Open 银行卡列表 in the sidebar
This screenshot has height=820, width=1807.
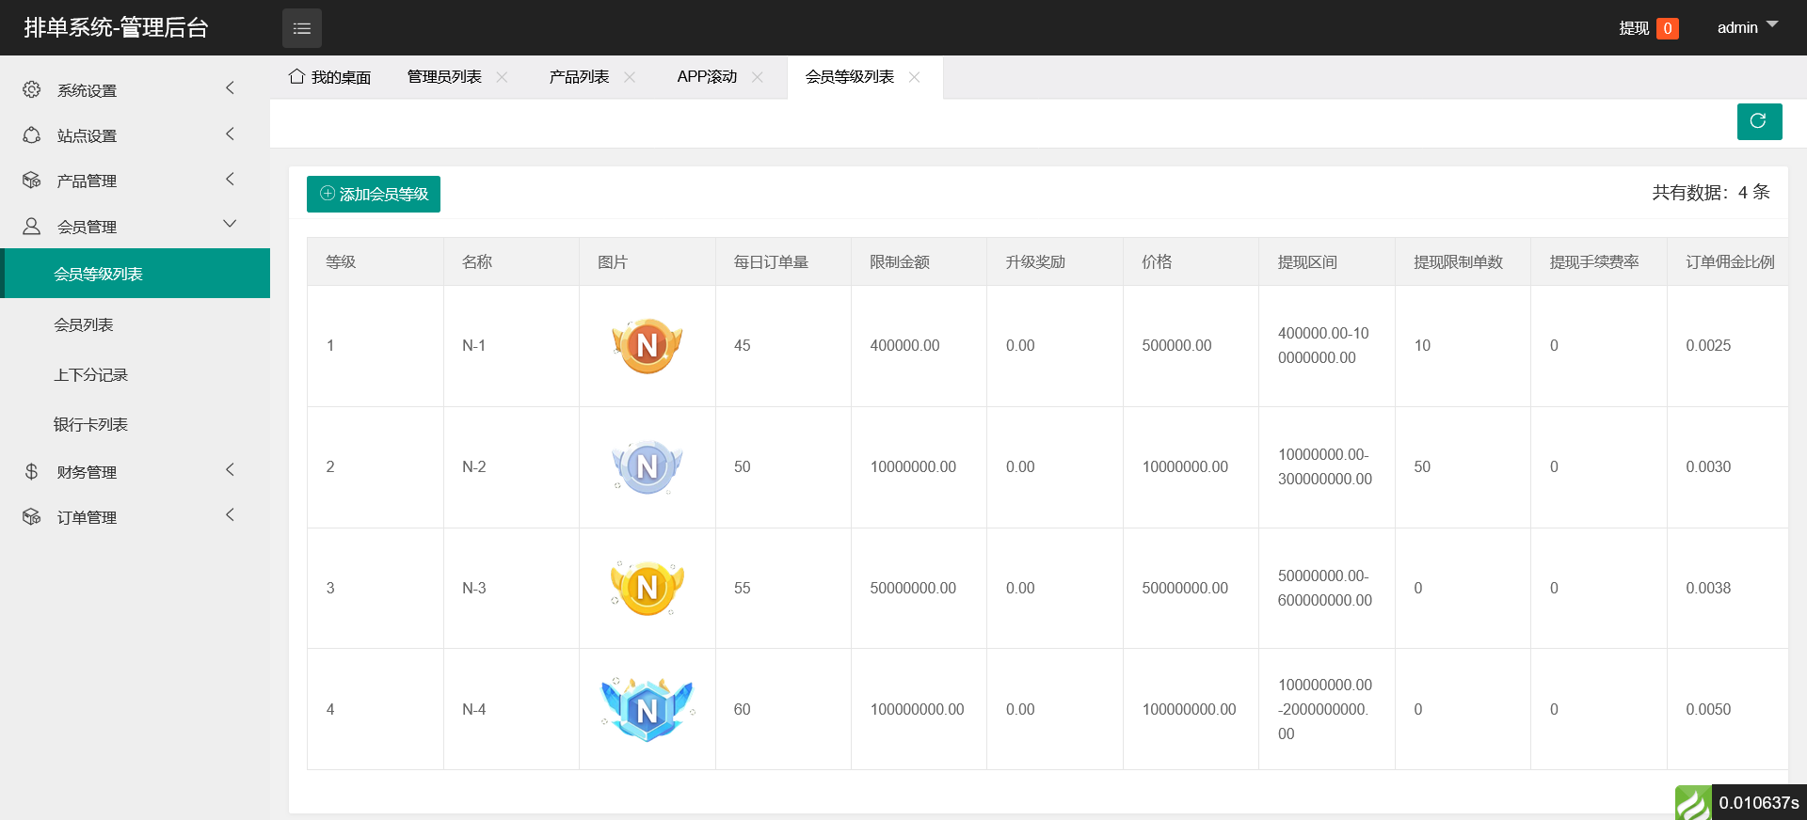(x=90, y=424)
